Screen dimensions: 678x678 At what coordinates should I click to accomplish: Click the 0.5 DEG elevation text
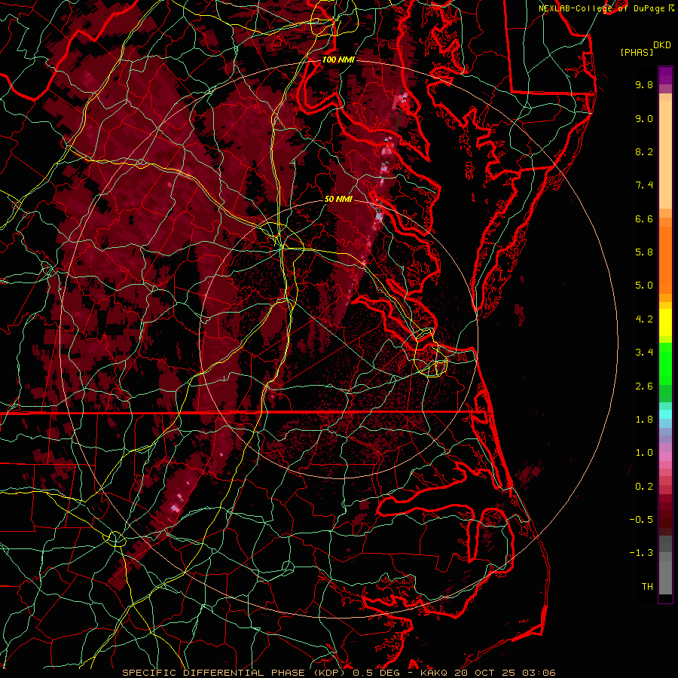(377, 673)
